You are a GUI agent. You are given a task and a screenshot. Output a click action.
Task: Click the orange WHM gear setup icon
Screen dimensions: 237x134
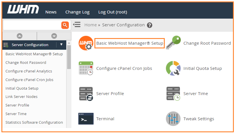pyautogui.click(x=86, y=43)
